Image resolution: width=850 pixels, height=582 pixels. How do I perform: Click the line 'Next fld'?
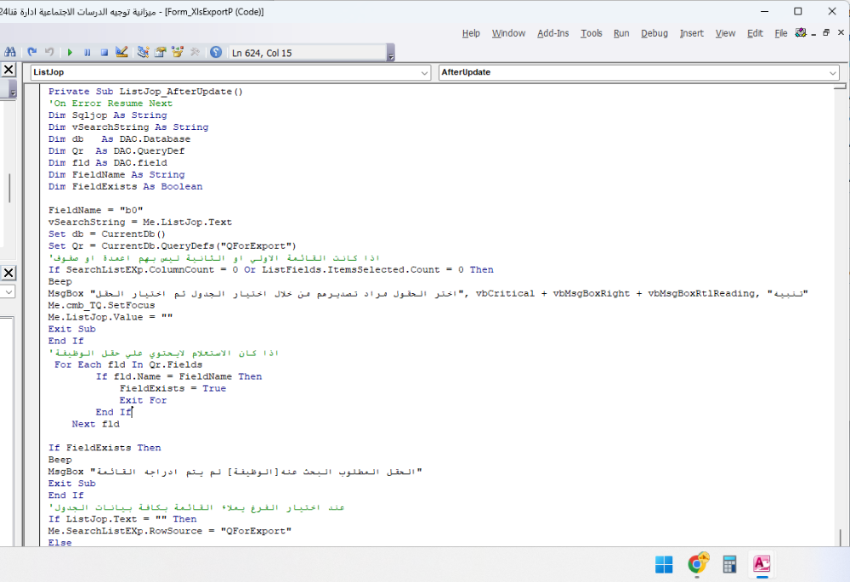pyautogui.click(x=95, y=424)
